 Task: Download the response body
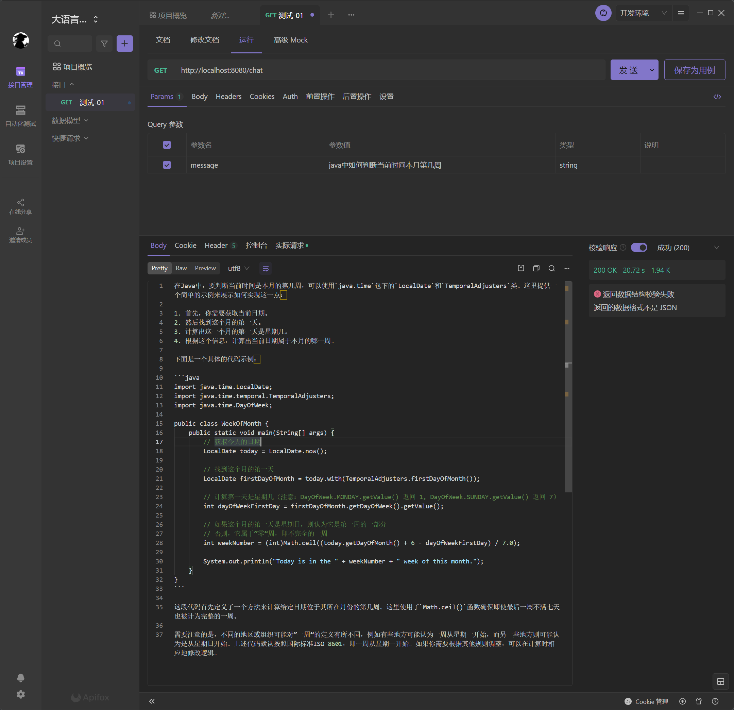(x=520, y=268)
